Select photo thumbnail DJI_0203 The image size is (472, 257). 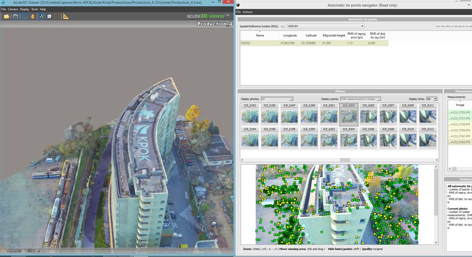(x=349, y=114)
